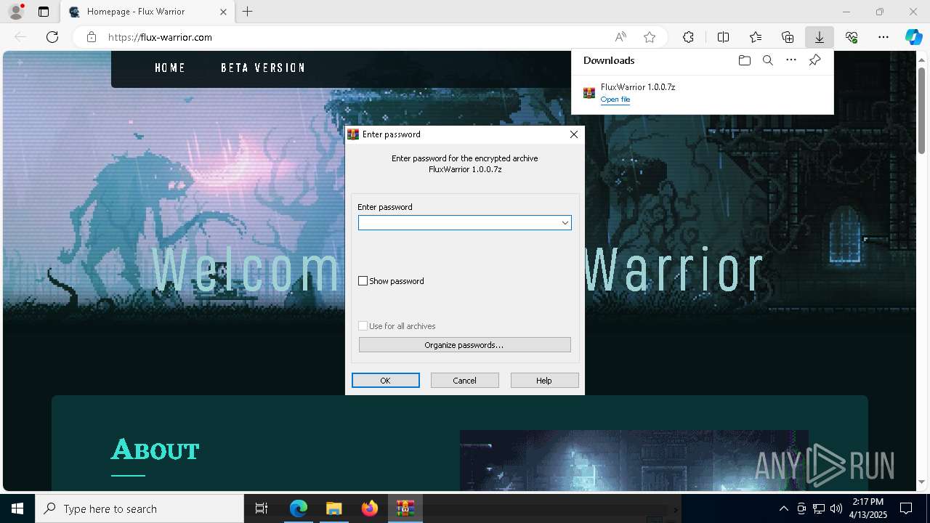Enable the Show password checkbox
This screenshot has width=930, height=523.
[x=363, y=281]
